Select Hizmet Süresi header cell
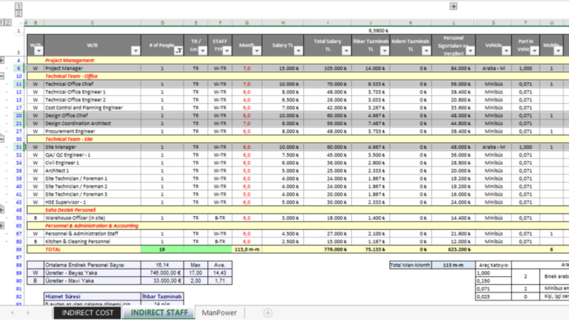The image size is (569, 320). [92, 296]
